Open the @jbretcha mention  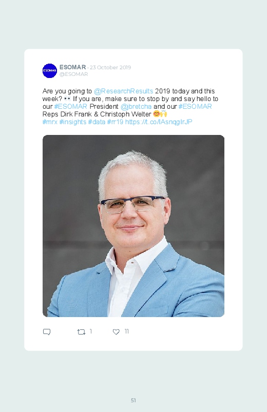pos(136,106)
